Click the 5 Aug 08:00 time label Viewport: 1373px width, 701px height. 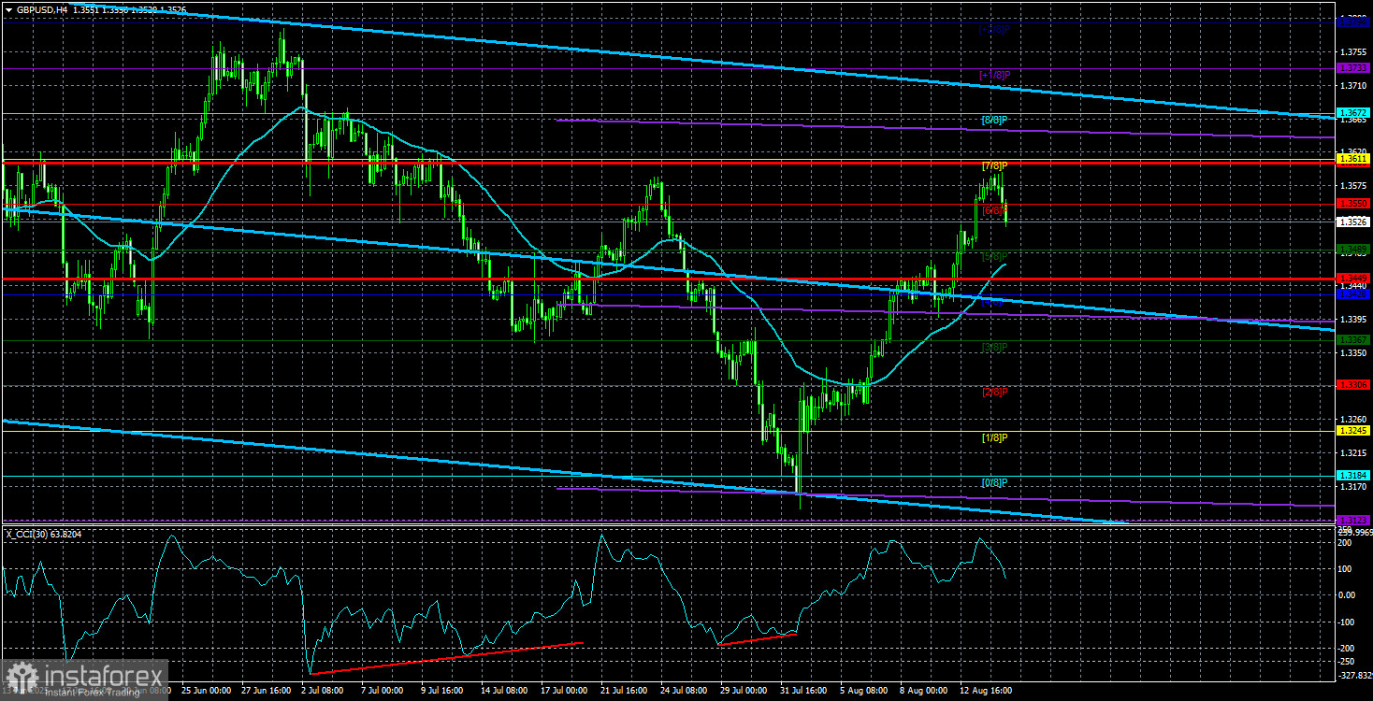865,692
